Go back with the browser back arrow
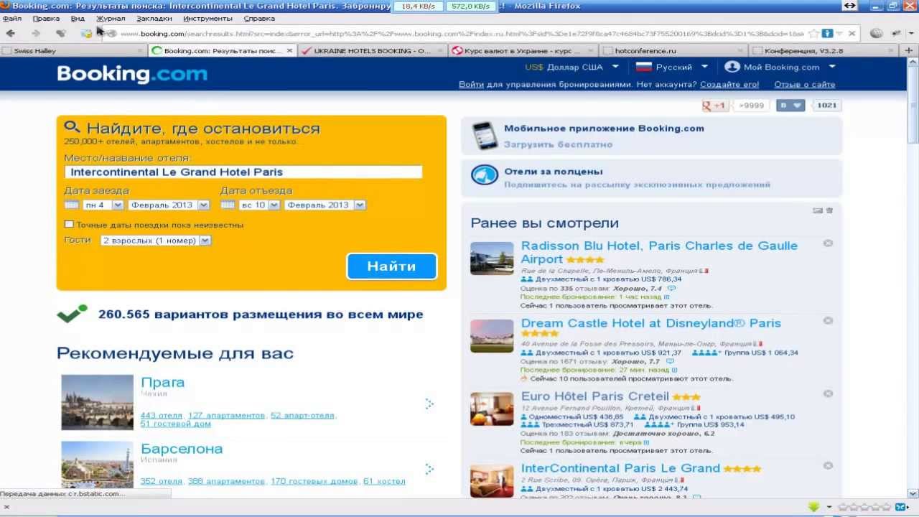Viewport: 919px width, 517px height. pos(10,33)
